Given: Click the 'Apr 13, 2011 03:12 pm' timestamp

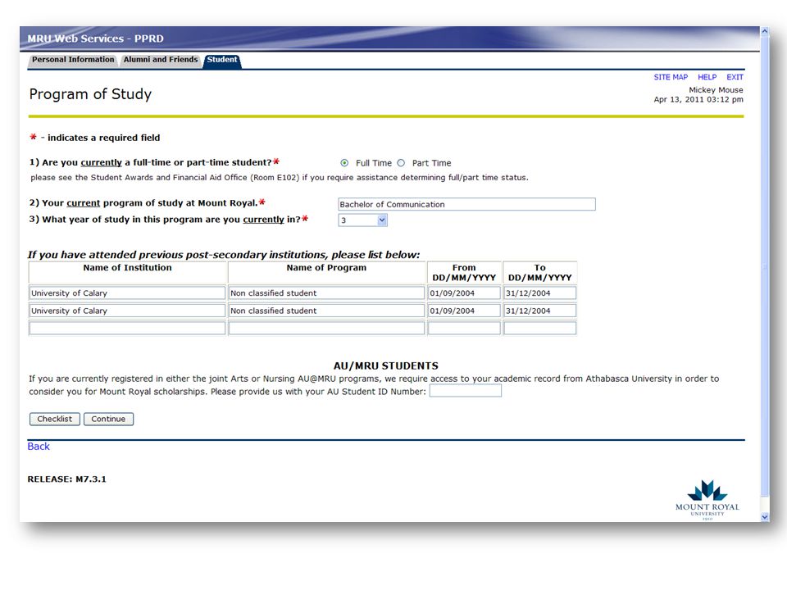Looking at the screenshot, I should 698,99.
